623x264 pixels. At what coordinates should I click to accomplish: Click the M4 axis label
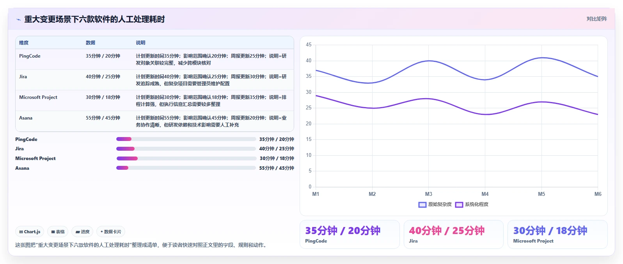[x=485, y=194]
